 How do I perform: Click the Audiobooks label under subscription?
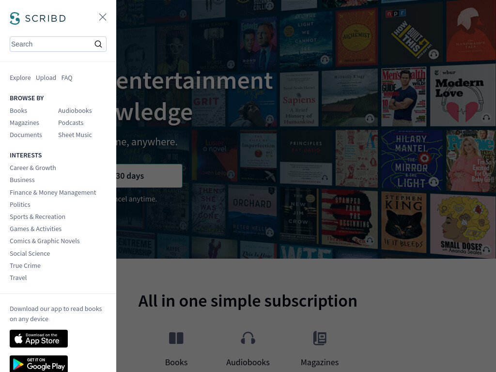[248, 362]
